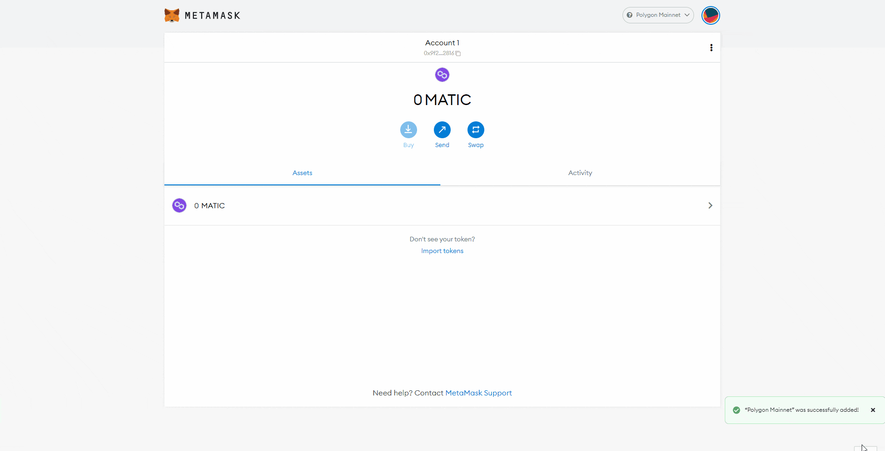
Task: Close the Polygon Mainnet added notification
Action: (x=873, y=410)
